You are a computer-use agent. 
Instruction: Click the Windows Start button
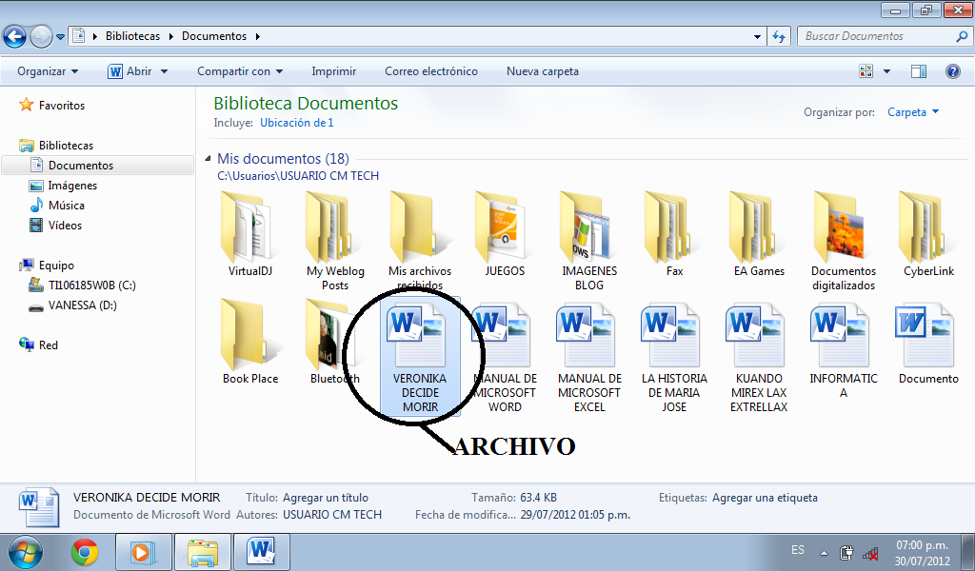point(26,551)
